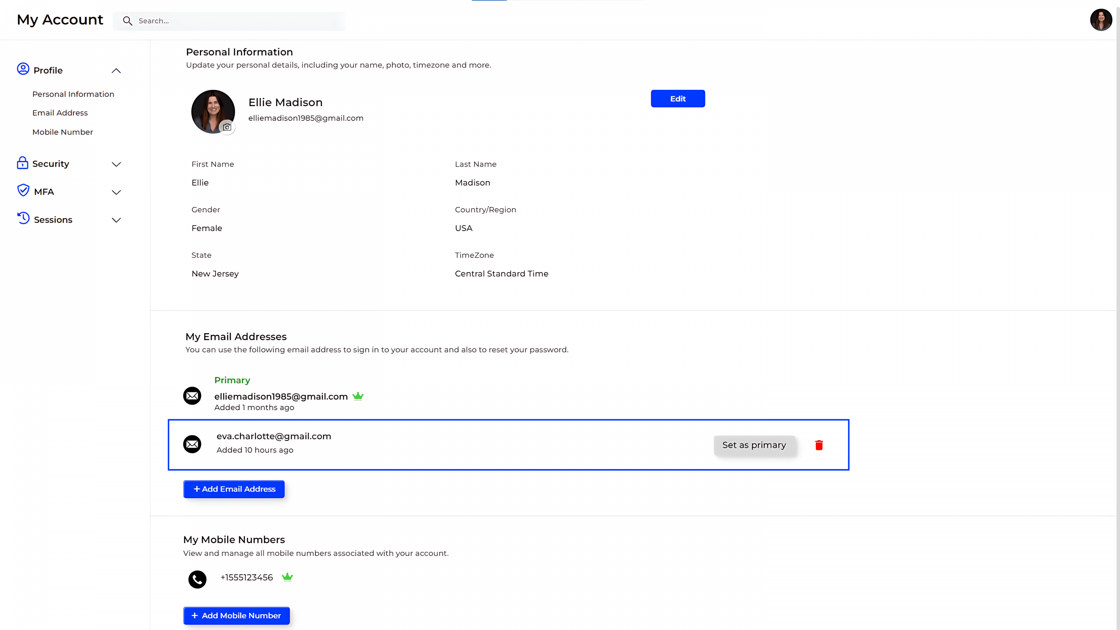
Task: Click Add Email Address button
Action: pyautogui.click(x=234, y=489)
